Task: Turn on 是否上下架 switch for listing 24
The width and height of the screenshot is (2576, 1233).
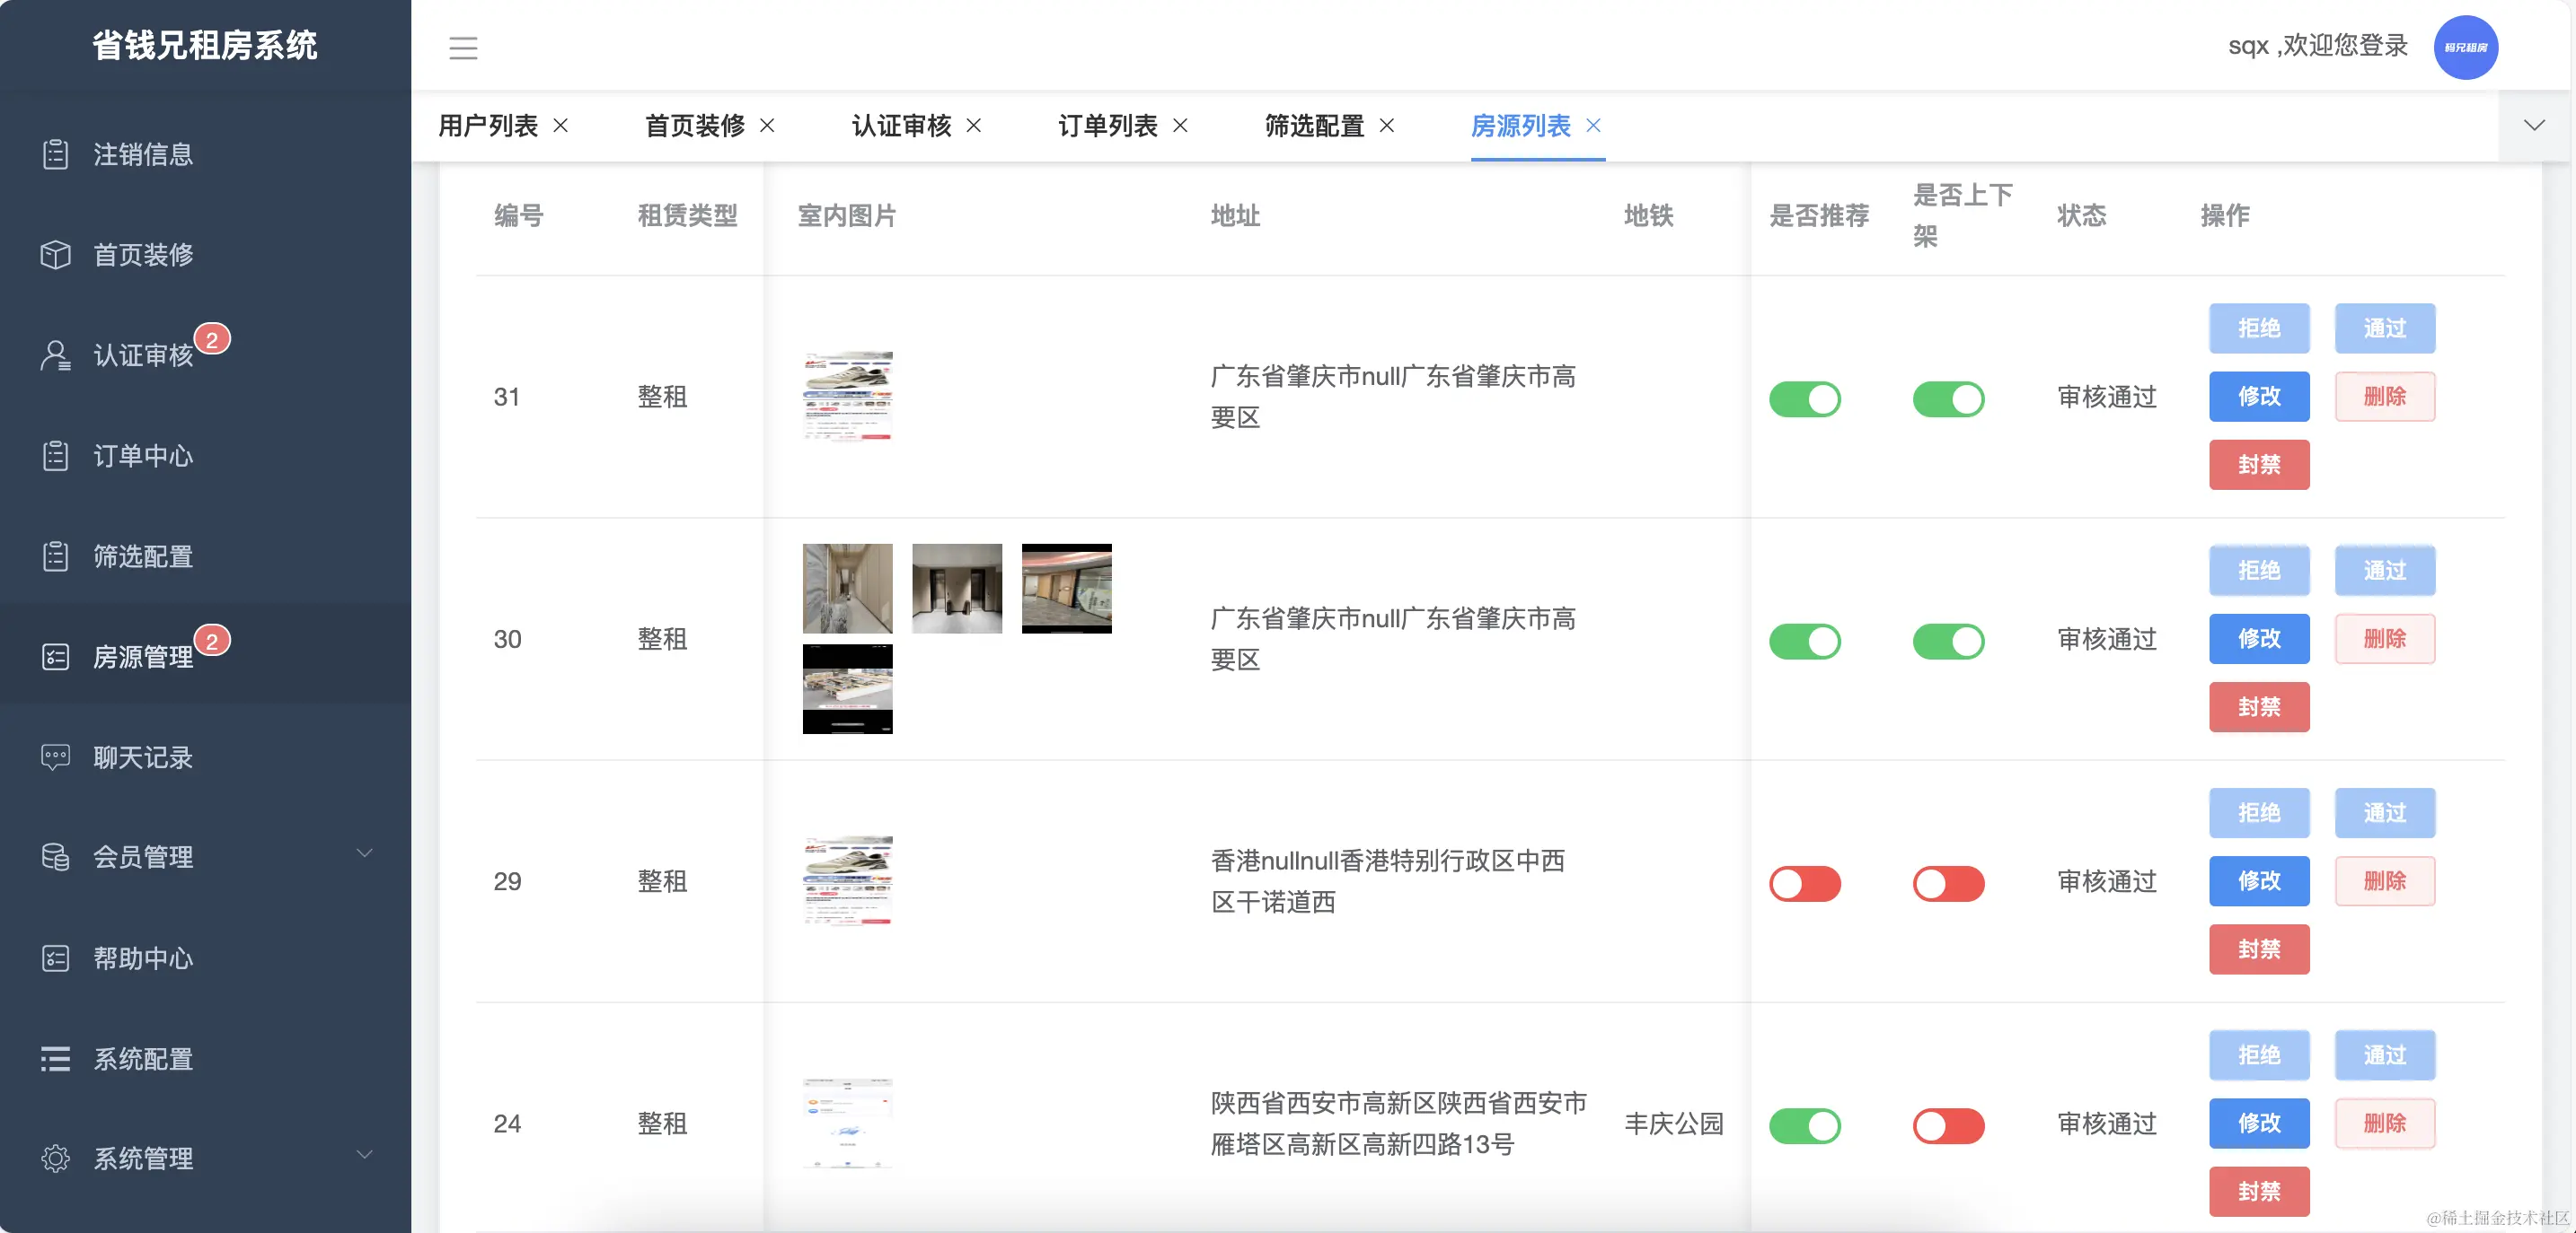Action: [x=1948, y=1126]
